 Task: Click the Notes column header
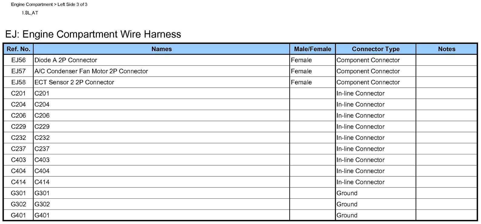pyautogui.click(x=446, y=49)
